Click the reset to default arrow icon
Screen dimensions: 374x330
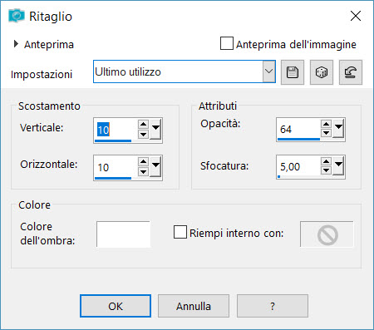[351, 72]
